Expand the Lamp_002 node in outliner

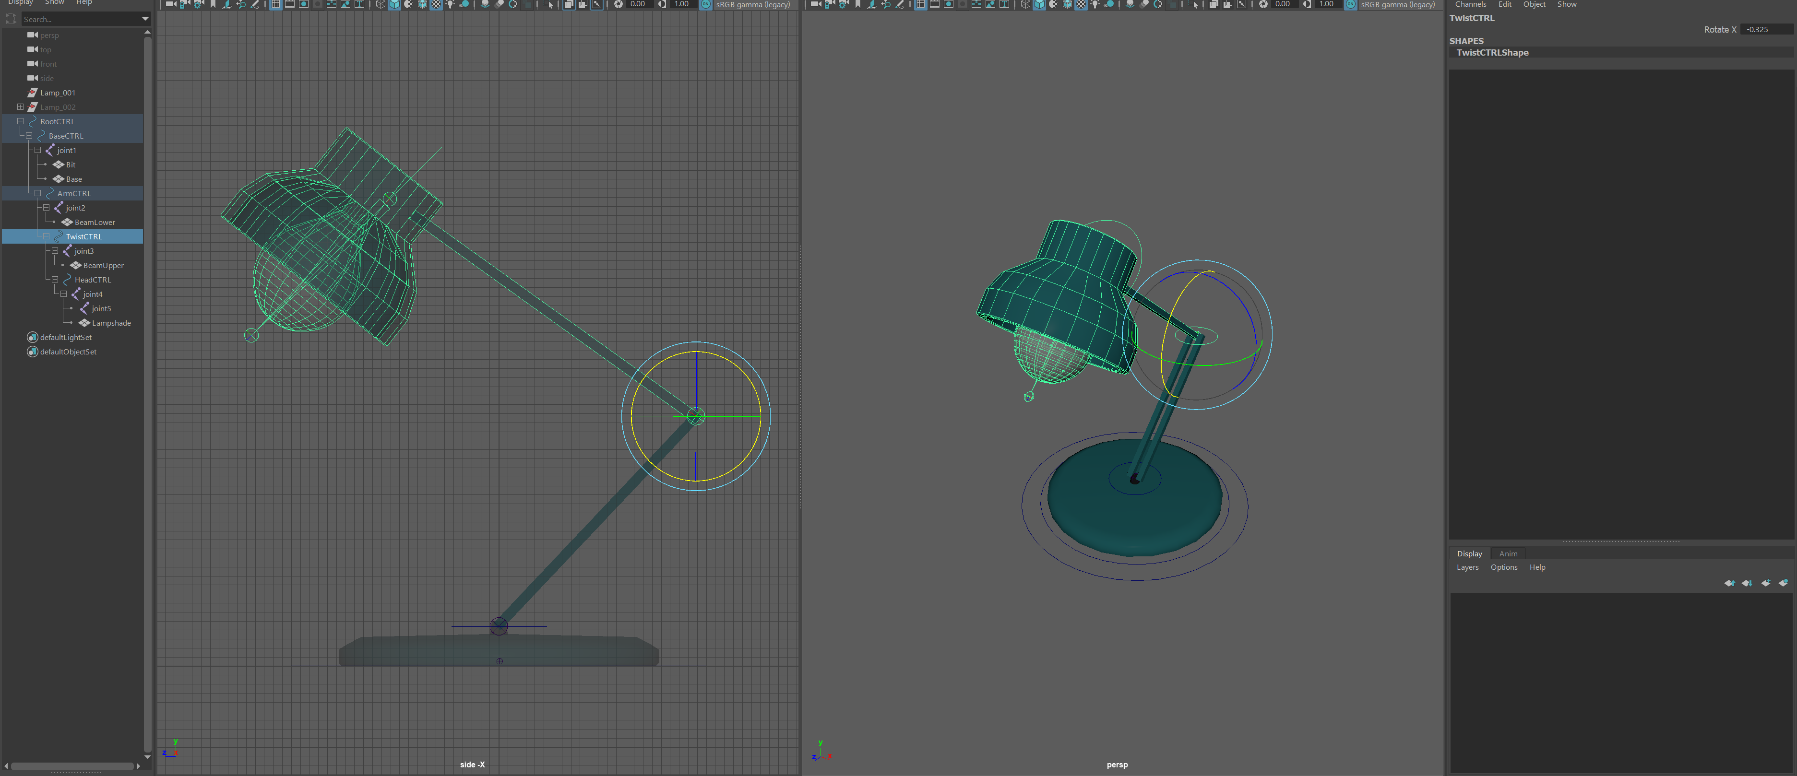(x=20, y=106)
